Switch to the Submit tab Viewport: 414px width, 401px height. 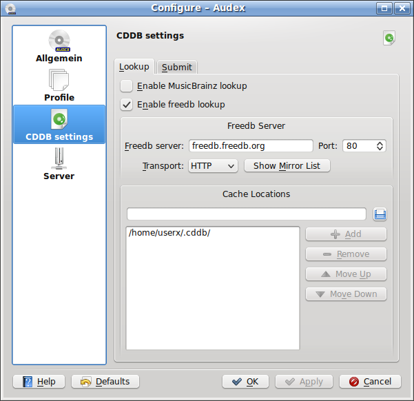176,67
